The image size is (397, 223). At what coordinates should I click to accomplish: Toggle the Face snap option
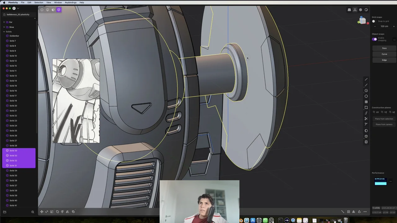384,48
